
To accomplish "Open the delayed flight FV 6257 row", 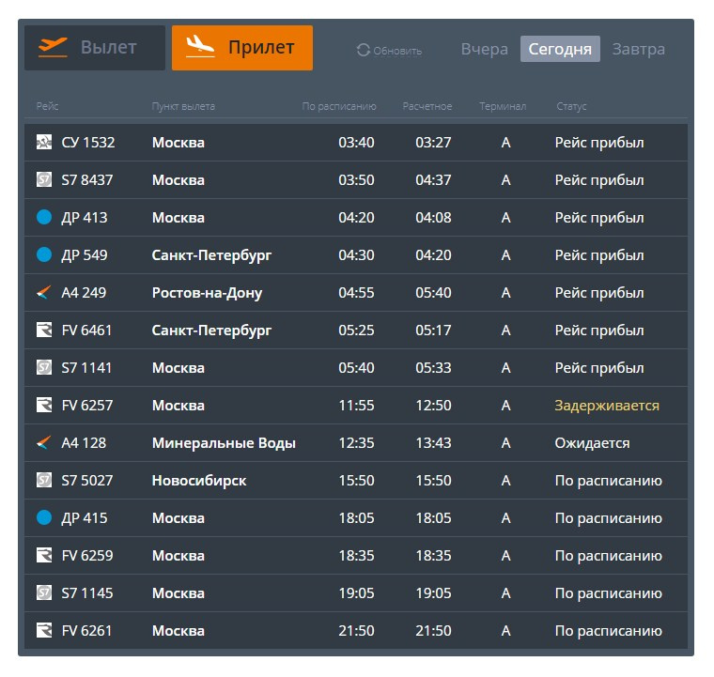I will (x=356, y=406).
